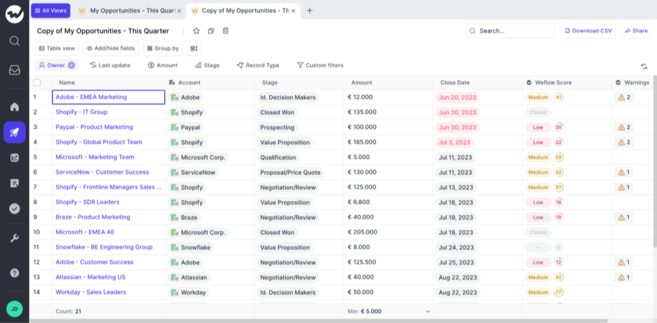The width and height of the screenshot is (657, 323).
Task: Close the My Opportunities - This Quarter tab
Action: coord(179,11)
